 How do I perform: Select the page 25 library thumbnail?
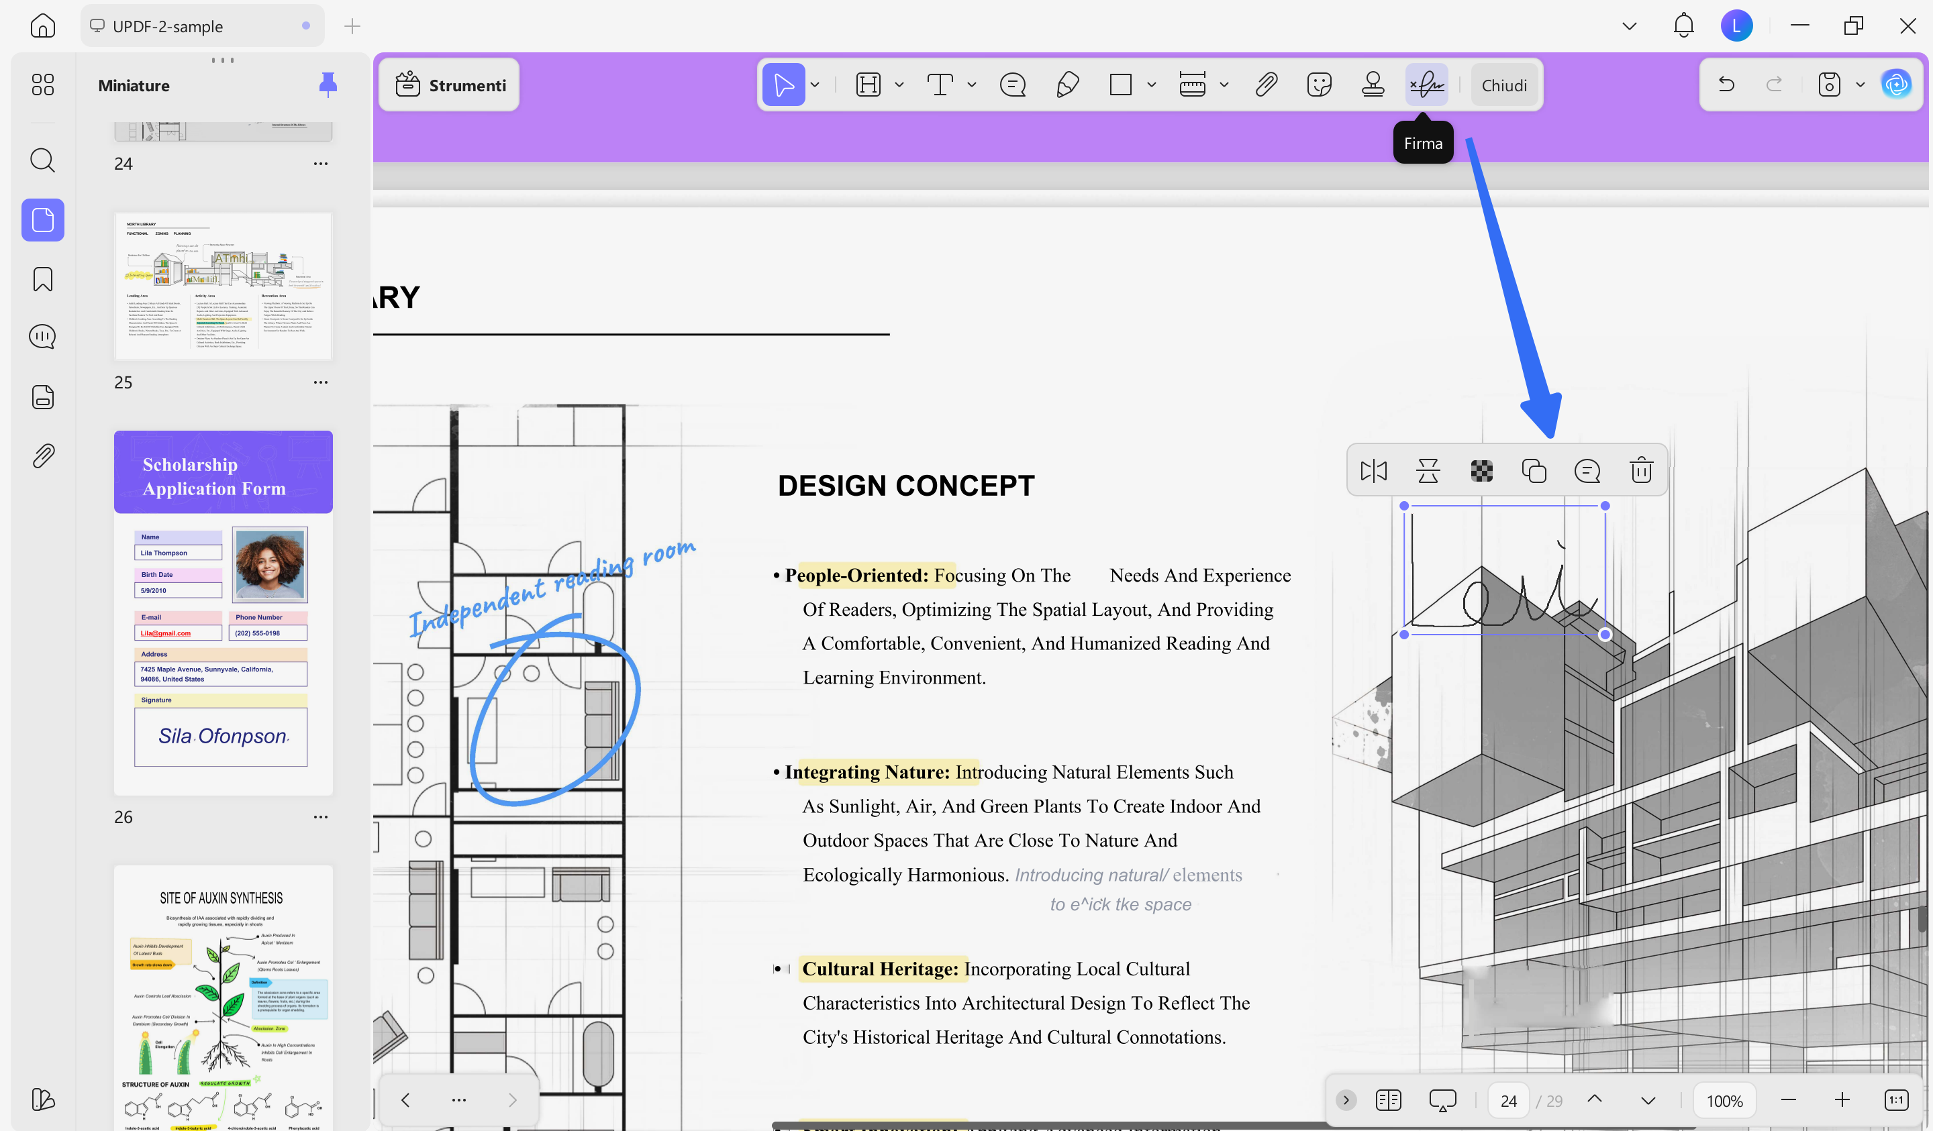pyautogui.click(x=224, y=287)
